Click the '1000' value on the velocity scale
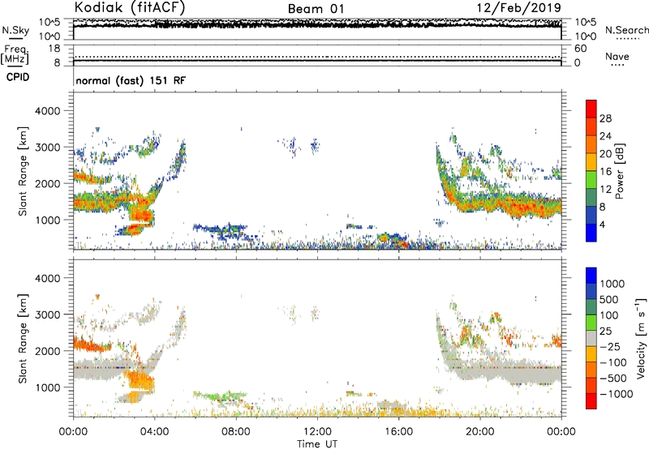649x449 pixels. pos(612,284)
